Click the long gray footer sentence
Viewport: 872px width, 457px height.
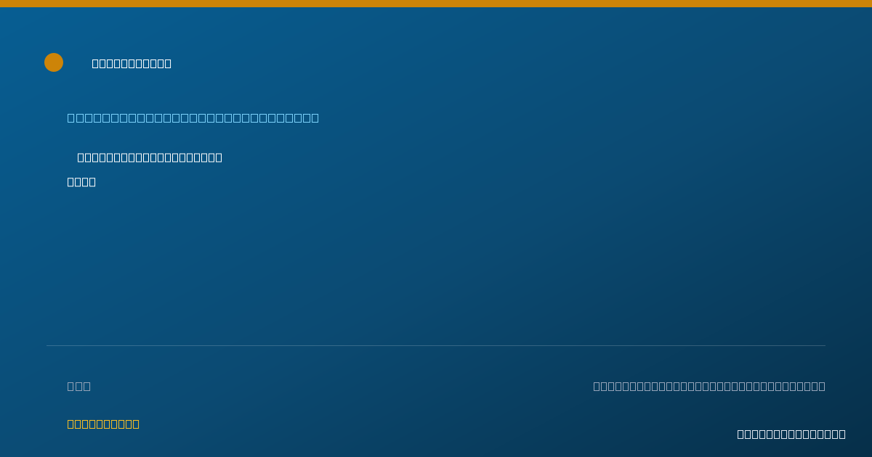pyautogui.click(x=709, y=386)
